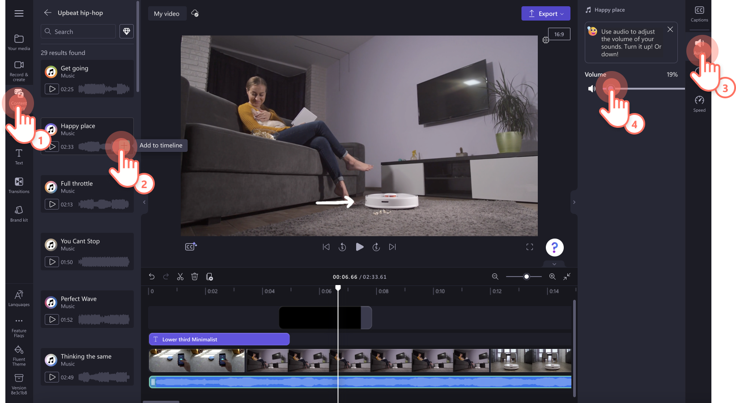Open Record & create tab

[x=19, y=71]
